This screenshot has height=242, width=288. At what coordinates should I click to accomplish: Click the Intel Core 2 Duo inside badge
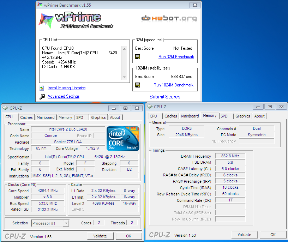tap(123, 139)
